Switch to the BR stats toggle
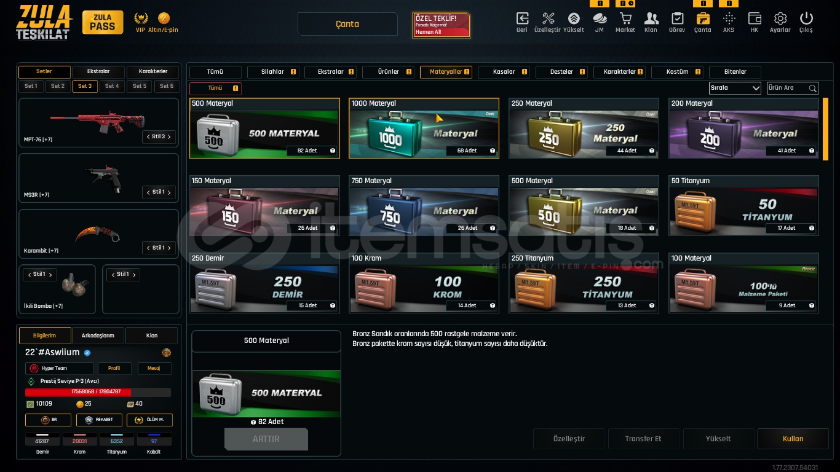840x472 pixels. [x=48, y=420]
